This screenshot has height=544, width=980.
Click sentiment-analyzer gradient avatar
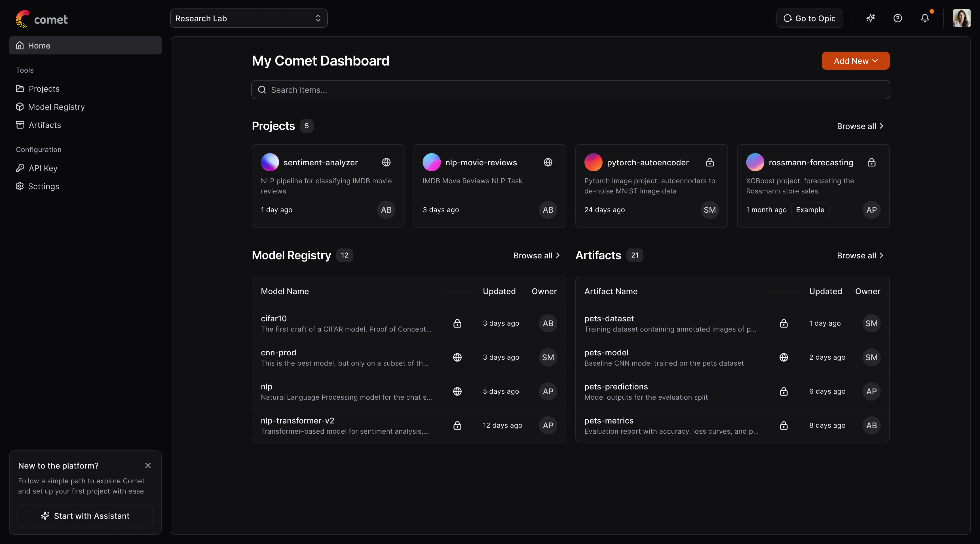[x=270, y=163]
